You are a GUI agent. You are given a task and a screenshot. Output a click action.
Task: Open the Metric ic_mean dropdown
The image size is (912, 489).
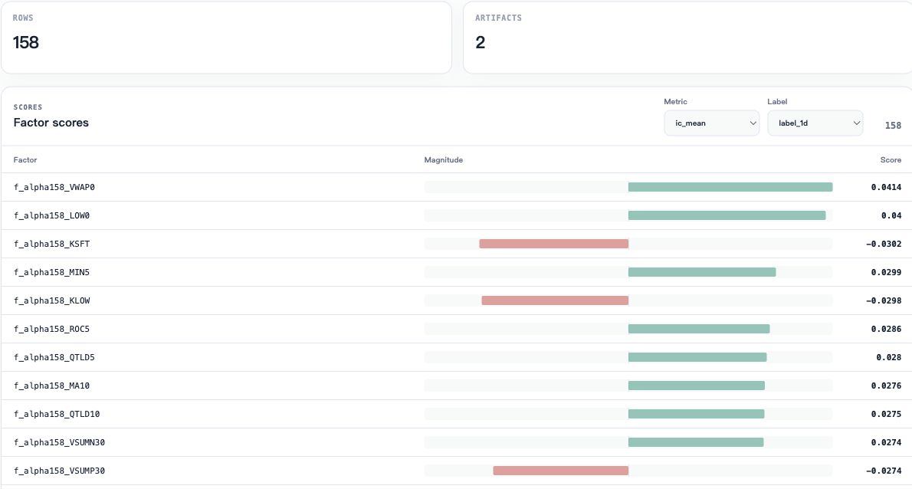tap(711, 123)
